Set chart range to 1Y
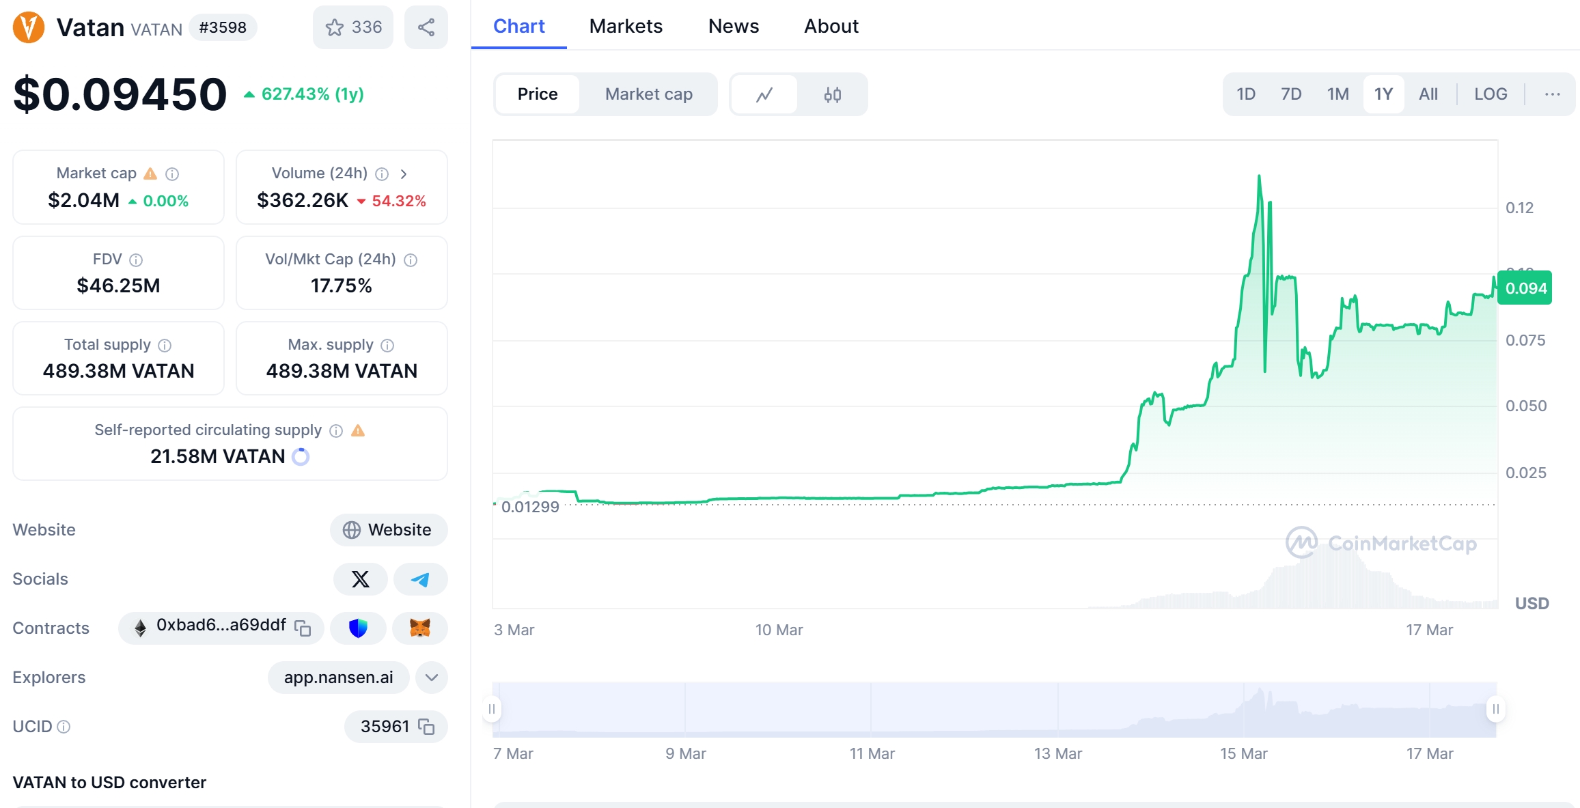 [x=1384, y=94]
